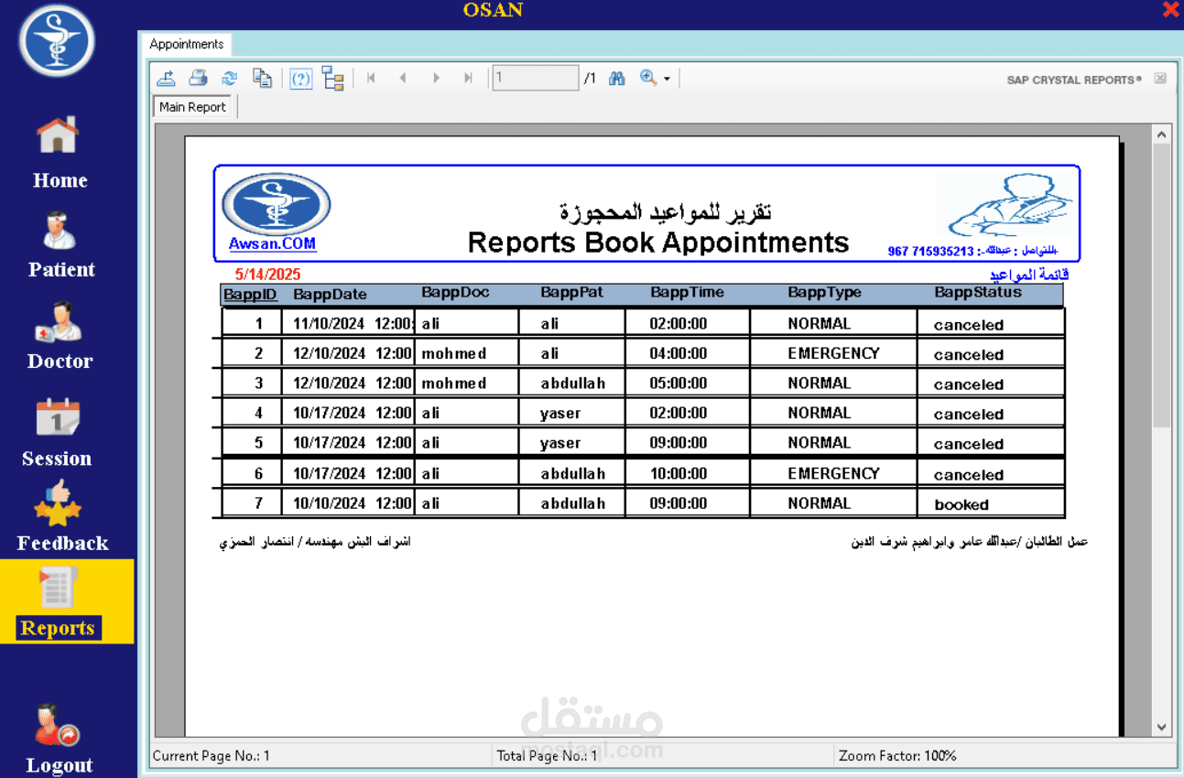The height and width of the screenshot is (778, 1184).
Task: Click the BappDoc column header
Action: tap(455, 293)
